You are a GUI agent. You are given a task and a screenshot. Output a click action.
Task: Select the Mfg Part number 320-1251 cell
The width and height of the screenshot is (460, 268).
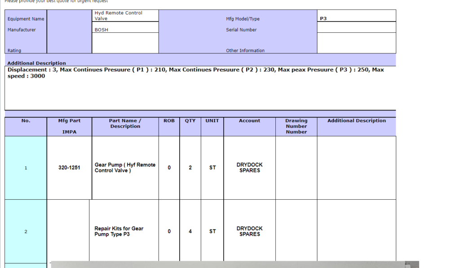[69, 168]
